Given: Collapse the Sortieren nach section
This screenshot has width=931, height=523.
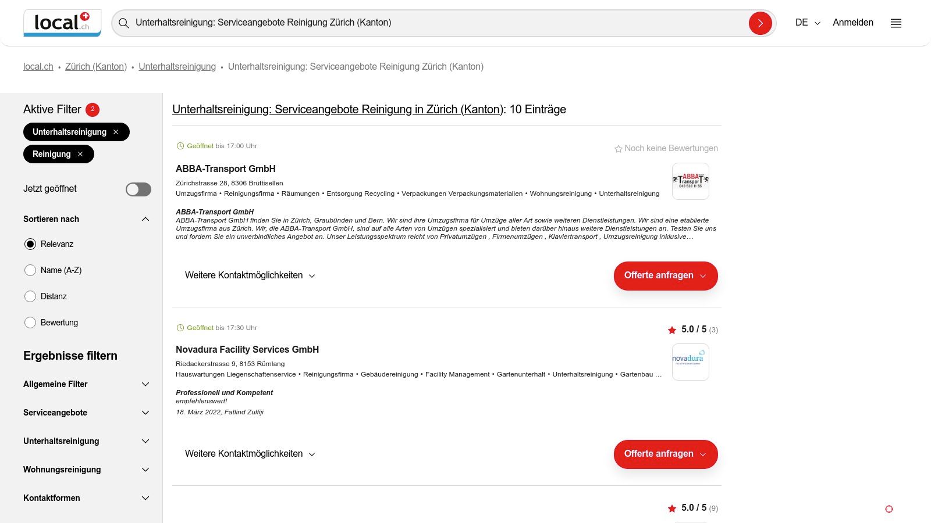Looking at the screenshot, I should point(145,219).
